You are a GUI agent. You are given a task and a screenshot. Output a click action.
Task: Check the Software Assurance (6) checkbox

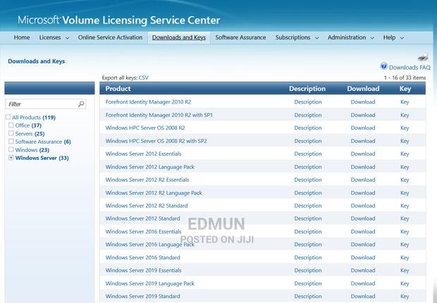[x=11, y=142]
